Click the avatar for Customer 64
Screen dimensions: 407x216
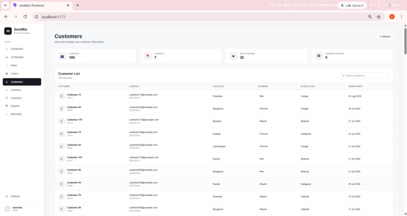(61, 109)
